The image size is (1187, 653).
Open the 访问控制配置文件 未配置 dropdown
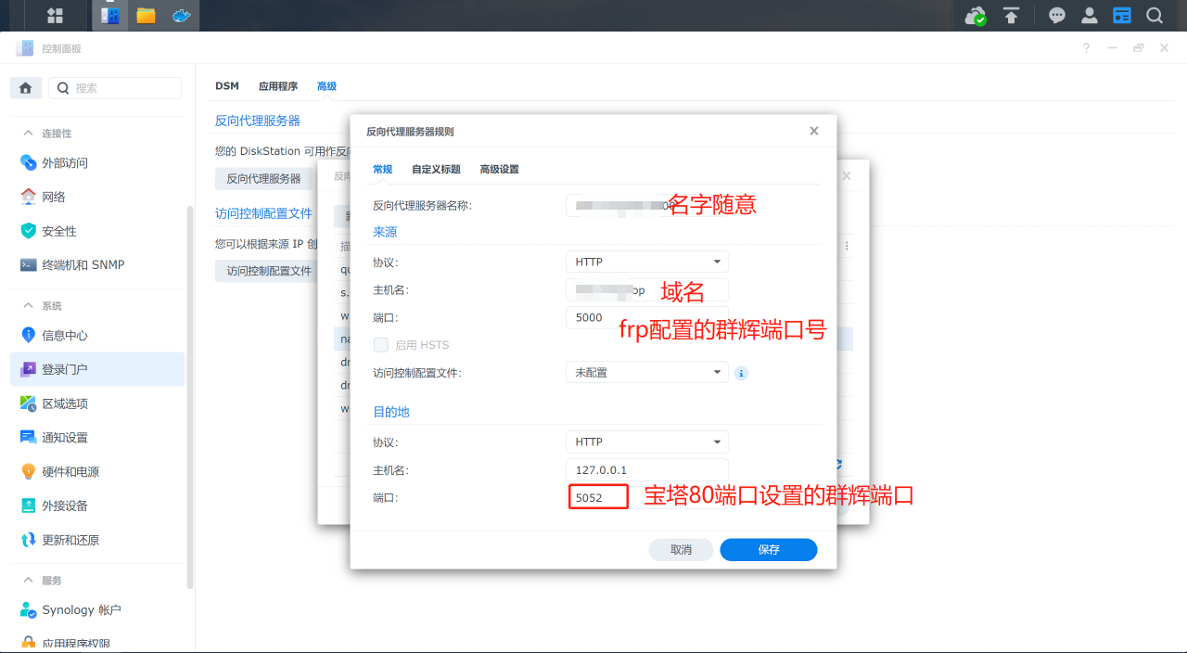coord(646,373)
